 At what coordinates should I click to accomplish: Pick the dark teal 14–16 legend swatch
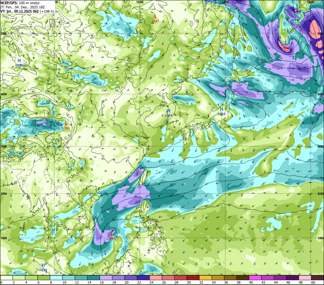93,278
